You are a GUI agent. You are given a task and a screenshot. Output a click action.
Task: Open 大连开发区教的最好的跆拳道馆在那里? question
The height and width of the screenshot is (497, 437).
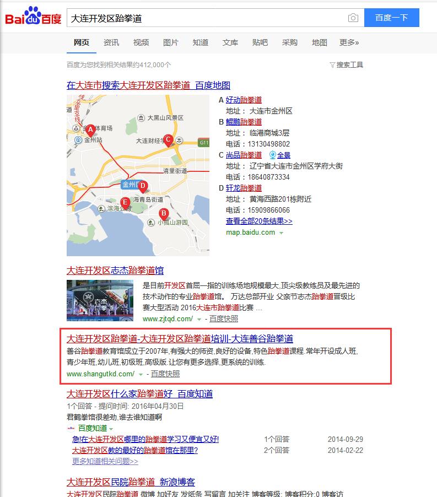click(135, 450)
